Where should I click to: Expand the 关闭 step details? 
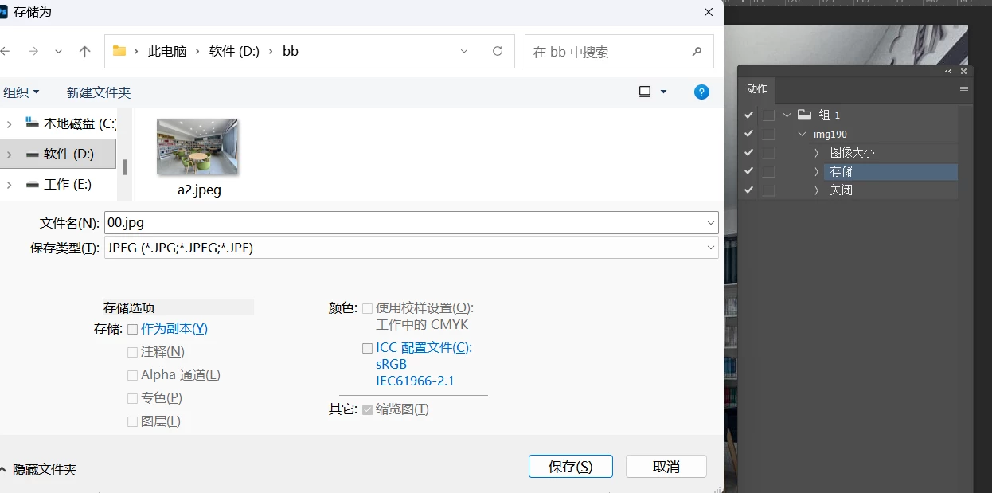pyautogui.click(x=816, y=190)
